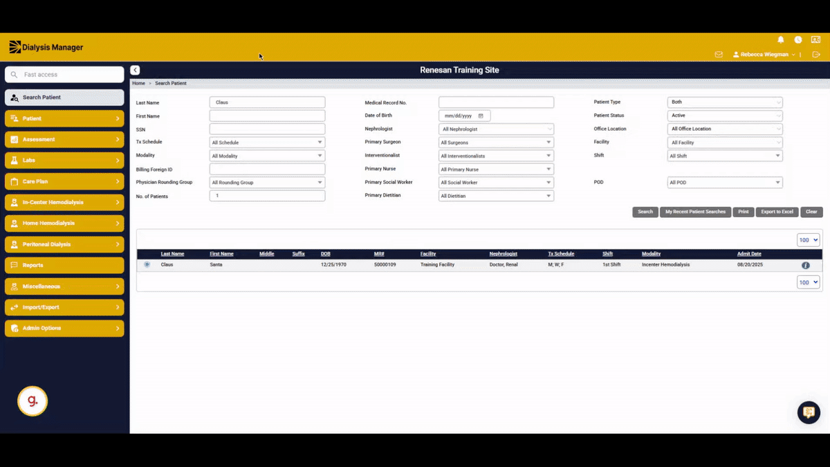830x467 pixels.
Task: Open the Shift dropdown
Action: [726, 156]
